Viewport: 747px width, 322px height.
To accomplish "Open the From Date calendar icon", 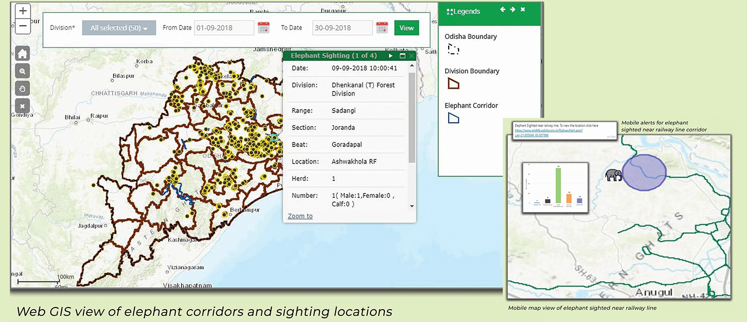I will pyautogui.click(x=264, y=28).
